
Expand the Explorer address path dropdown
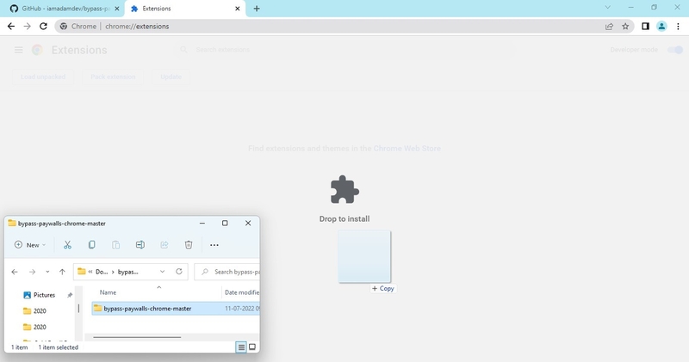(162, 272)
